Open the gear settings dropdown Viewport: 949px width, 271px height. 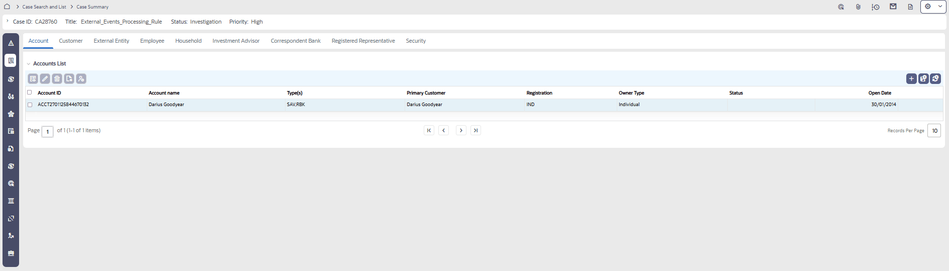933,7
